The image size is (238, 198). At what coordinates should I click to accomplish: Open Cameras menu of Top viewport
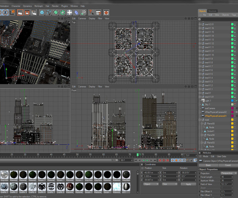click(82, 19)
